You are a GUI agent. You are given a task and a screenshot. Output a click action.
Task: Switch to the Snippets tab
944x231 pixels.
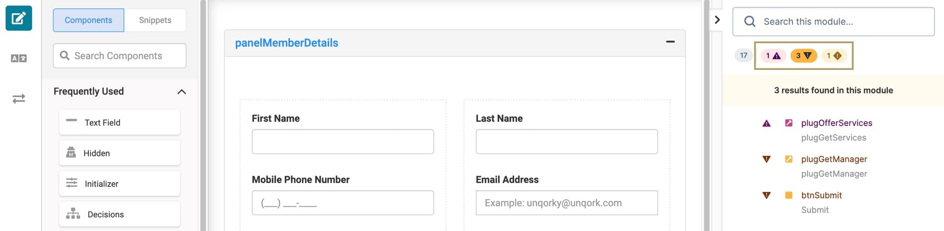(x=155, y=20)
